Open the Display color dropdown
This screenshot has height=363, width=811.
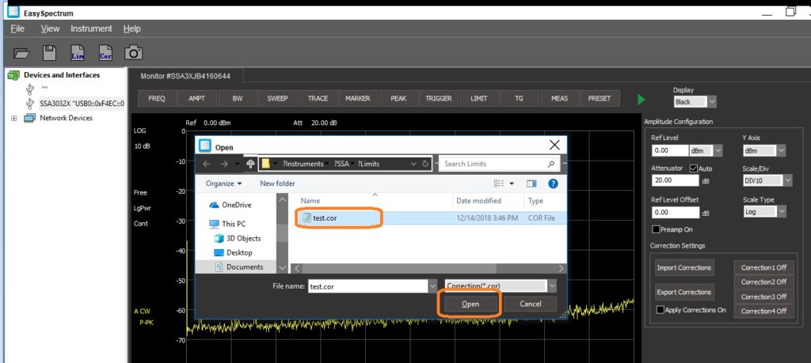point(711,102)
